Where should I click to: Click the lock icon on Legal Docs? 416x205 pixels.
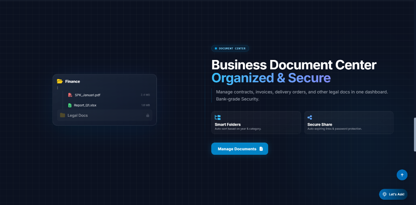click(148, 115)
